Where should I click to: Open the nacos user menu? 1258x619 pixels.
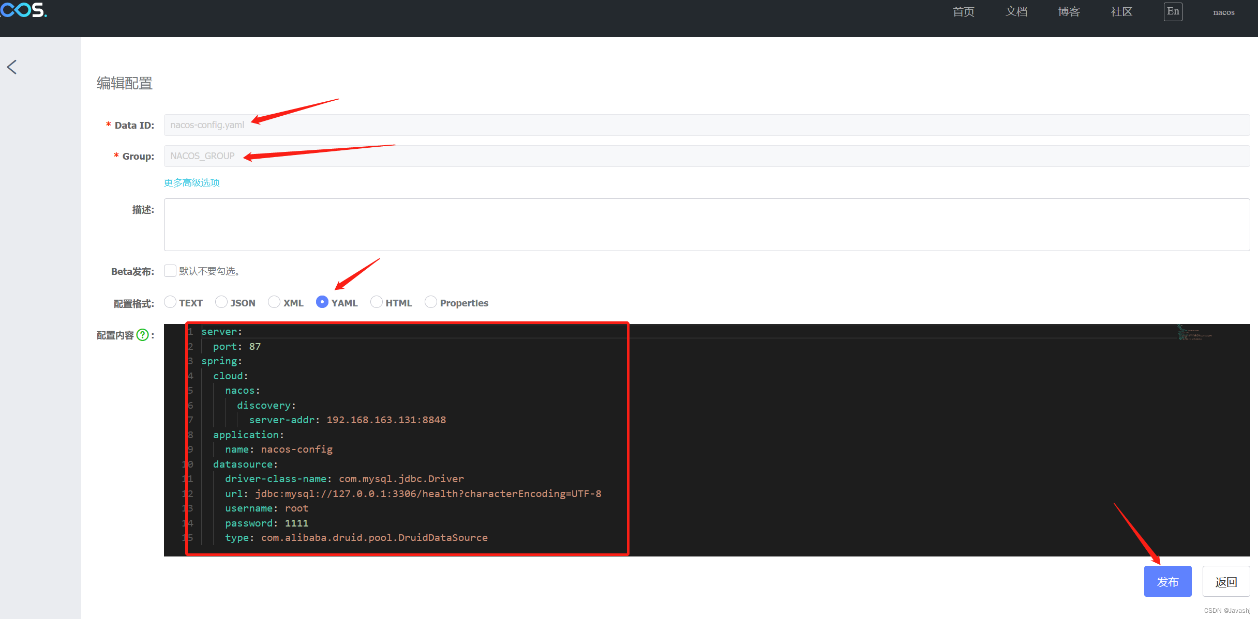(1223, 12)
